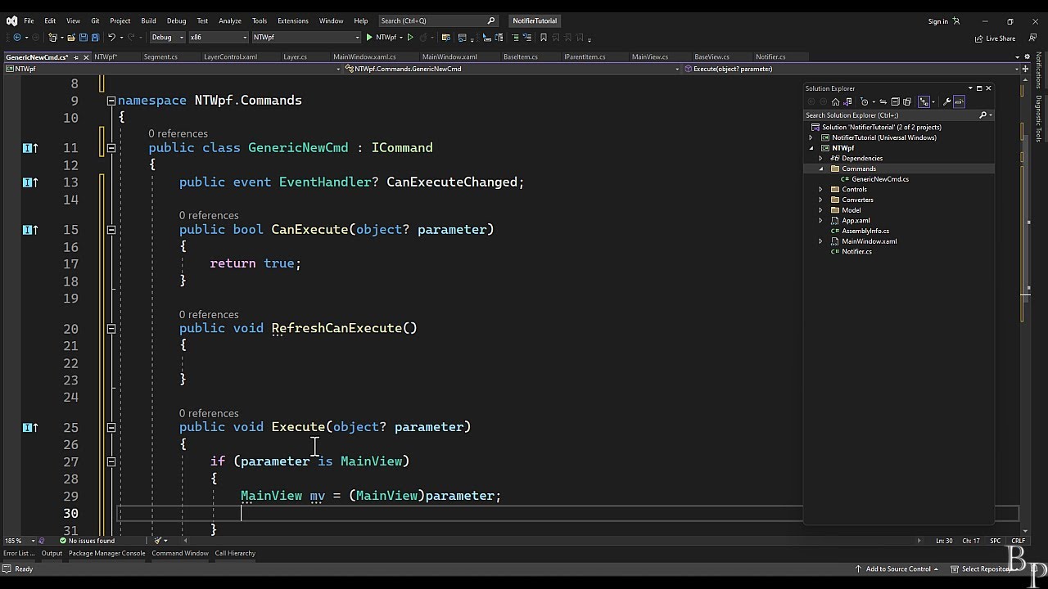Open the File menu
This screenshot has height=589, width=1048.
coord(29,20)
